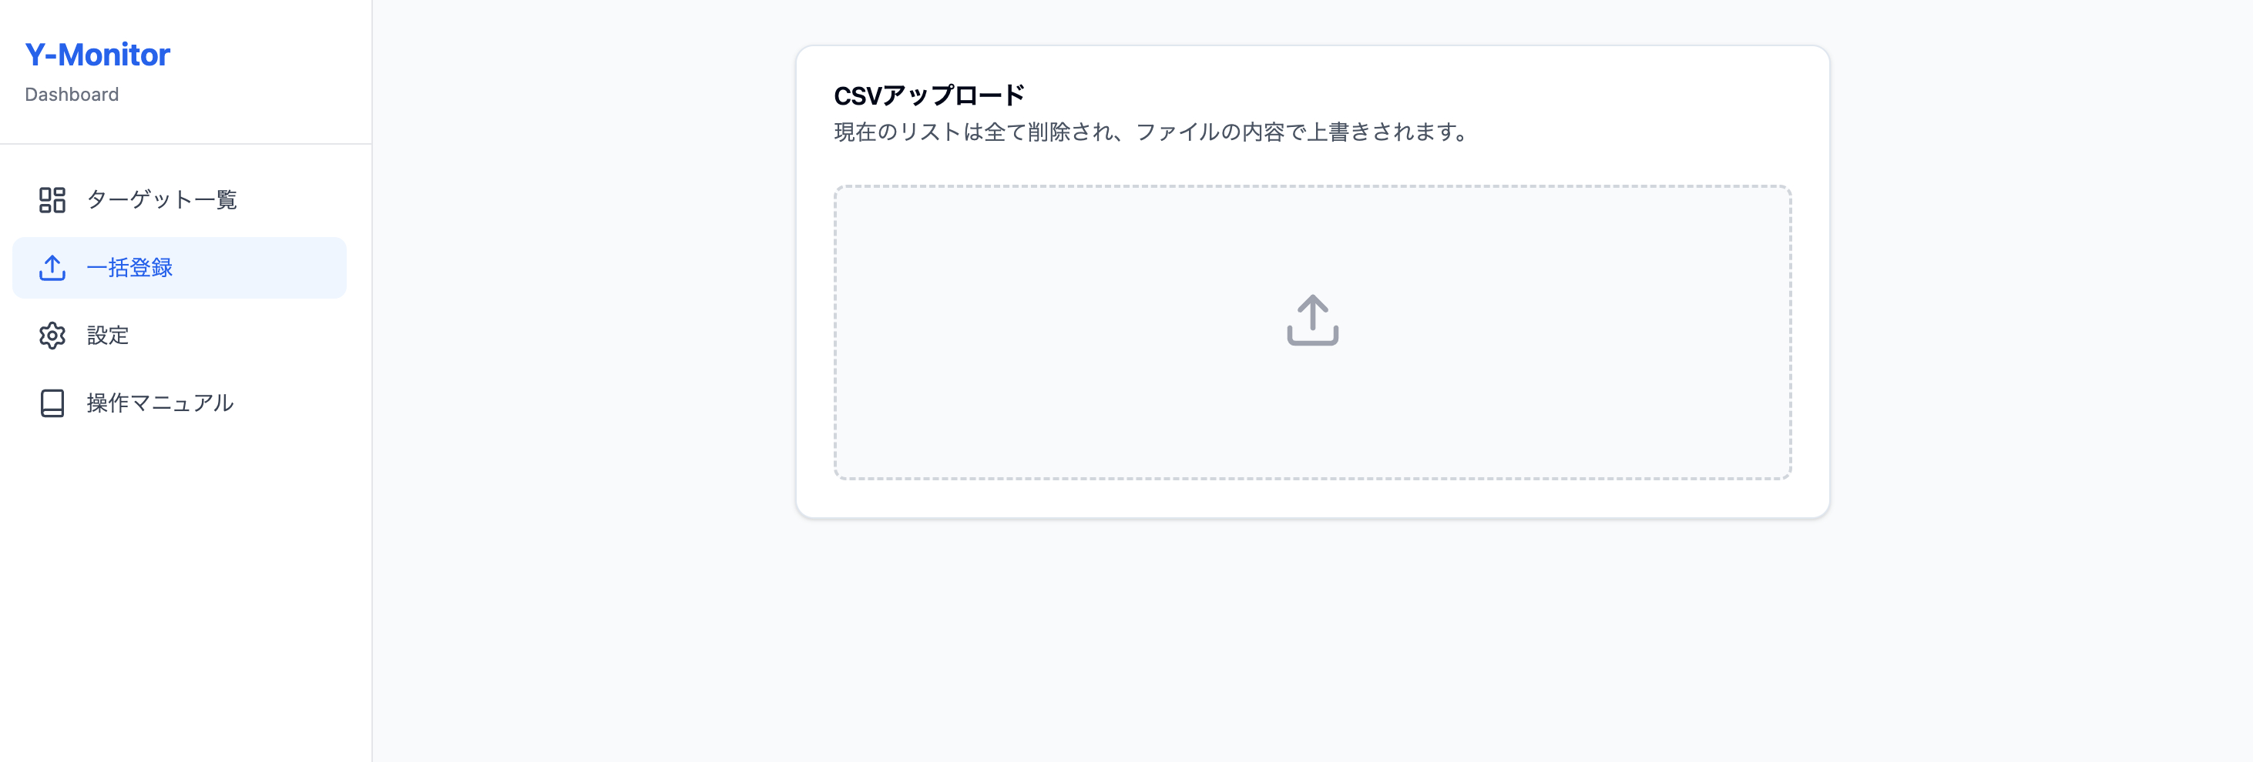Click the upload arrow inside the dropzone
Image resolution: width=2253 pixels, height=762 pixels.
(1312, 320)
